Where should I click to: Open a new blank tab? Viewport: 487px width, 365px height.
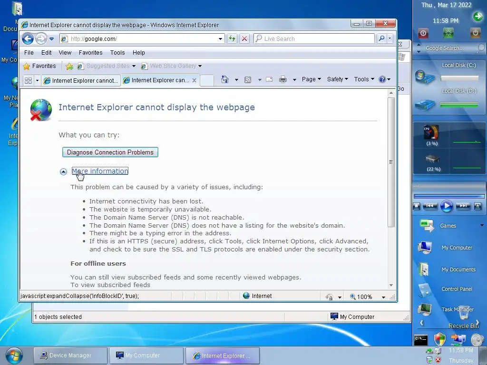[206, 80]
